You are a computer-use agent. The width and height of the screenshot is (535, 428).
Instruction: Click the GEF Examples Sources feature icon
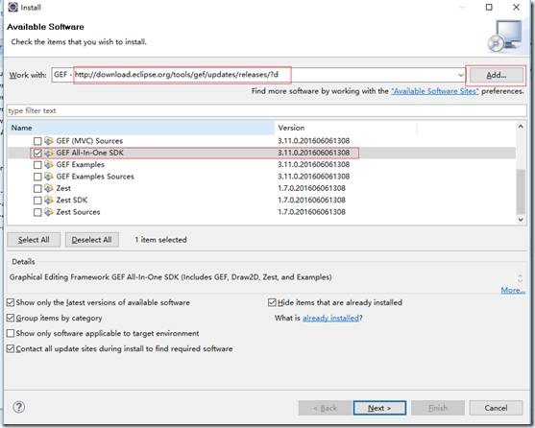click(x=49, y=177)
